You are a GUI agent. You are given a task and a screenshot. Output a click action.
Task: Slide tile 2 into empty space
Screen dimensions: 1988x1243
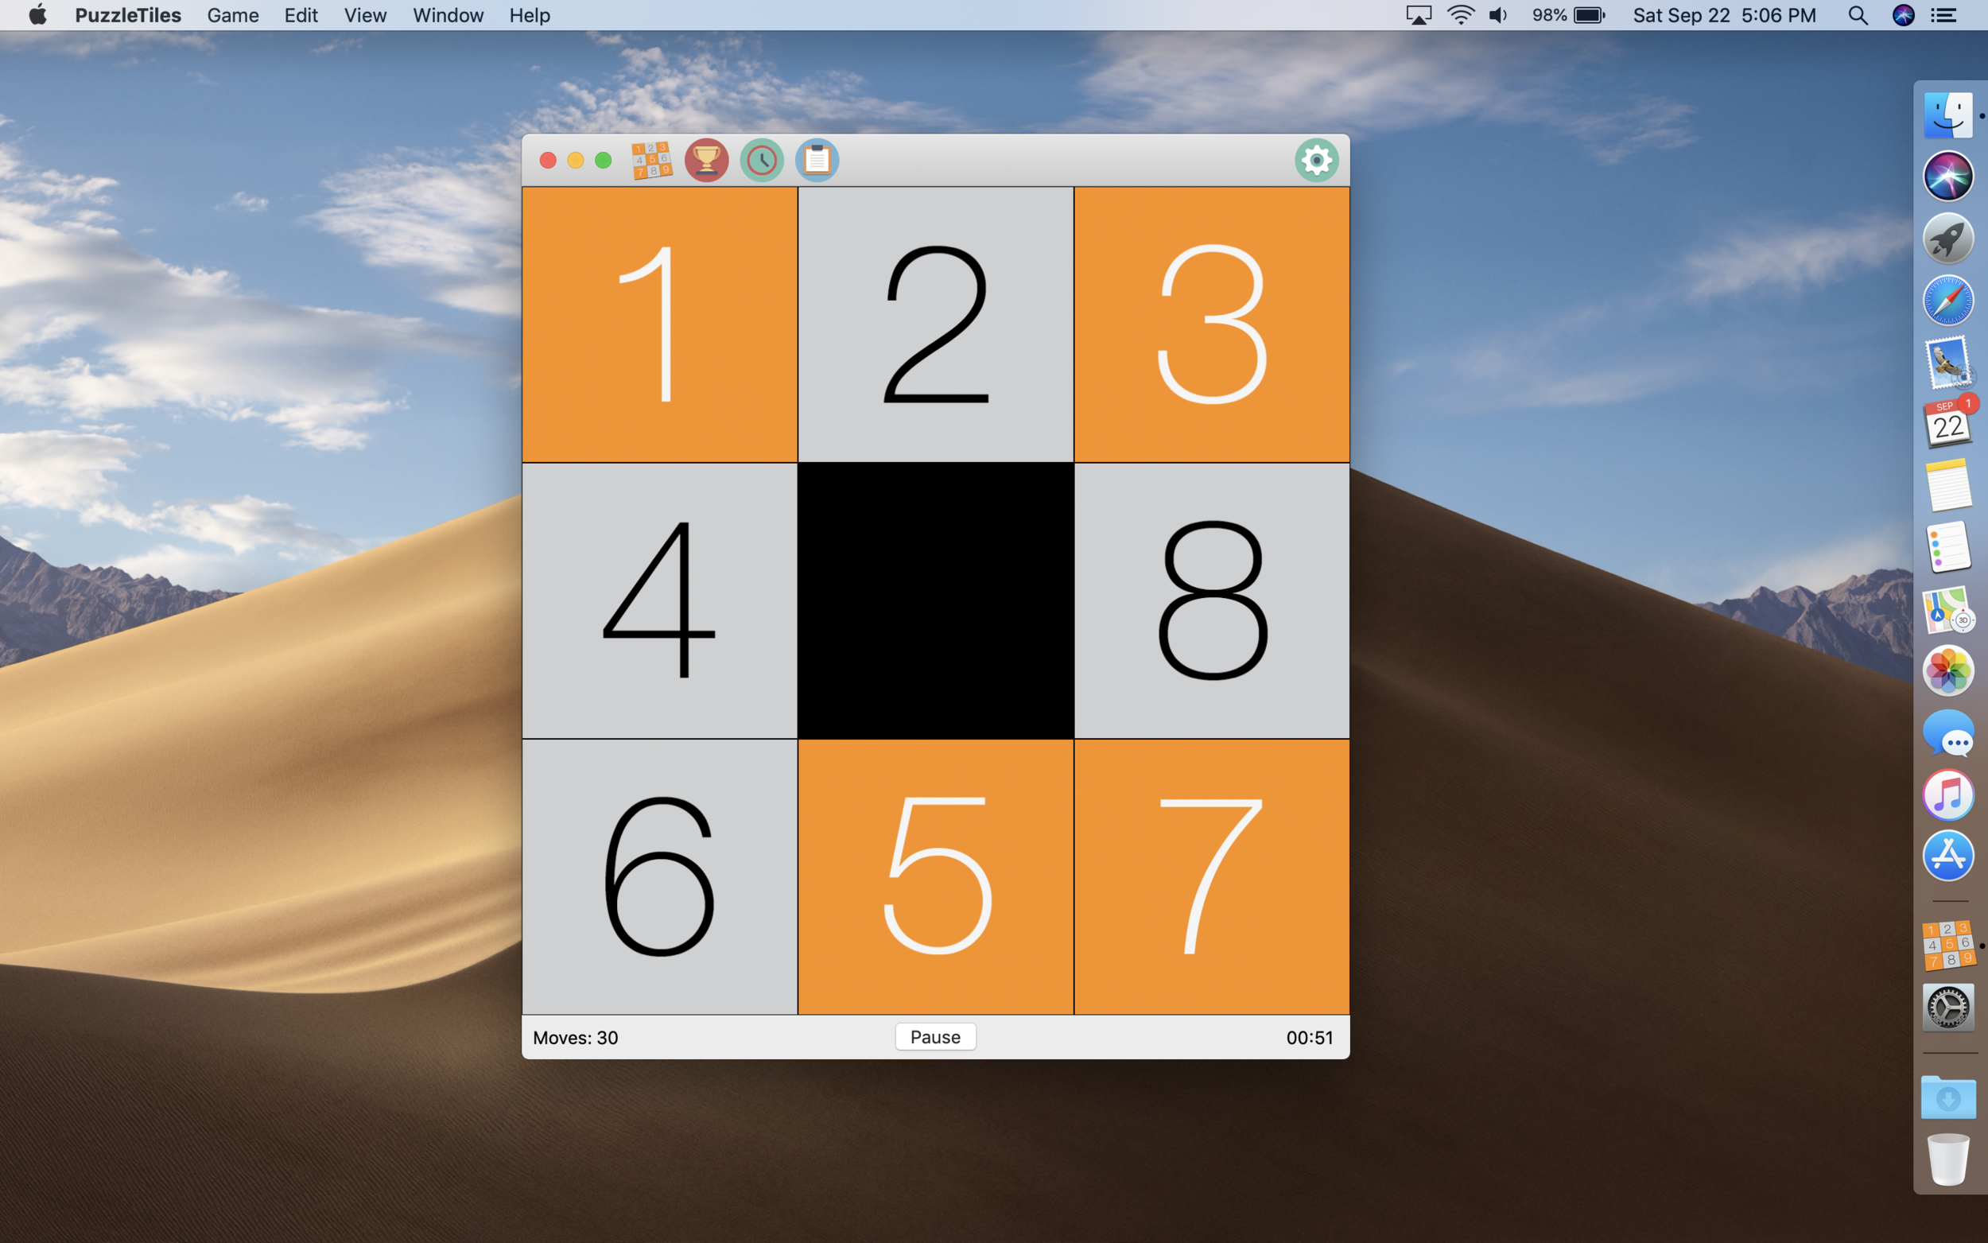tap(935, 324)
